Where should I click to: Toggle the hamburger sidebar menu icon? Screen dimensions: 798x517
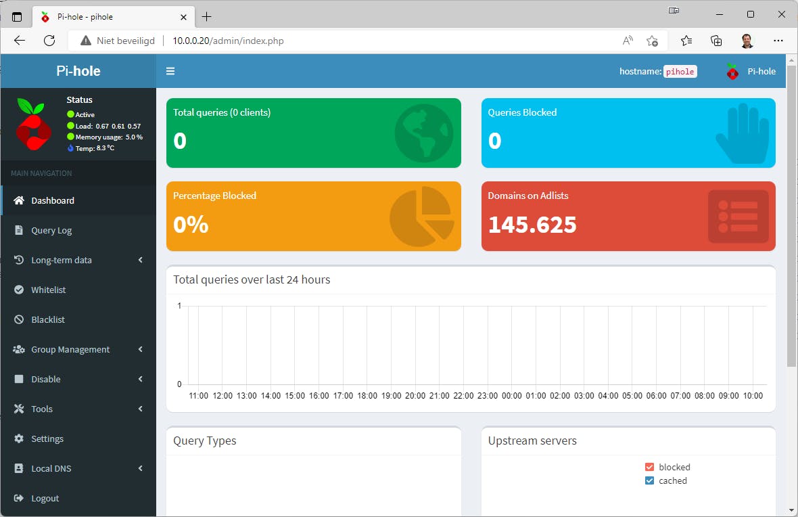point(170,71)
